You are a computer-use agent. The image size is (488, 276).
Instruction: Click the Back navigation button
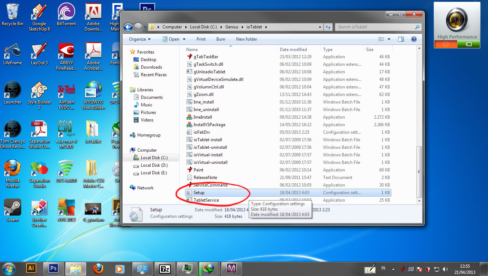128,27
